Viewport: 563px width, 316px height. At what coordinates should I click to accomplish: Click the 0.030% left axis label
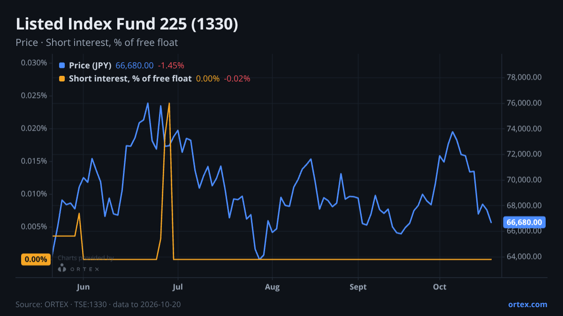34,63
